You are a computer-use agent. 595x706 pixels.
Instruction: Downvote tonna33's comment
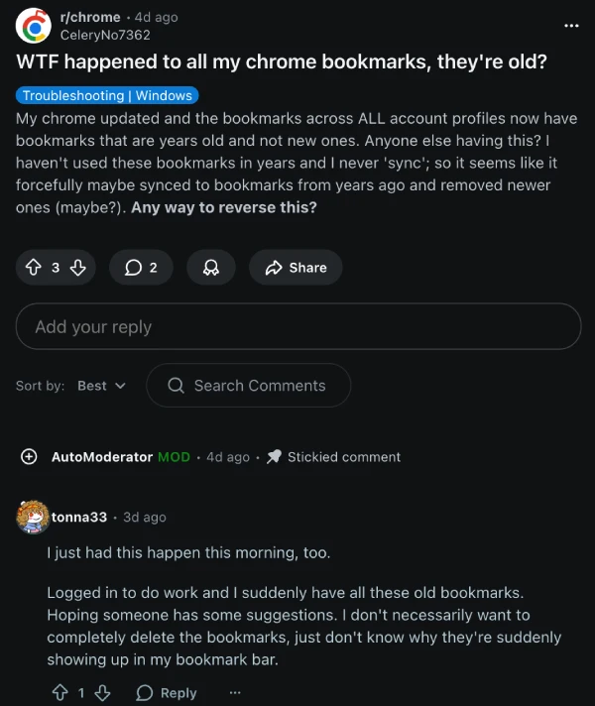pyautogui.click(x=102, y=692)
